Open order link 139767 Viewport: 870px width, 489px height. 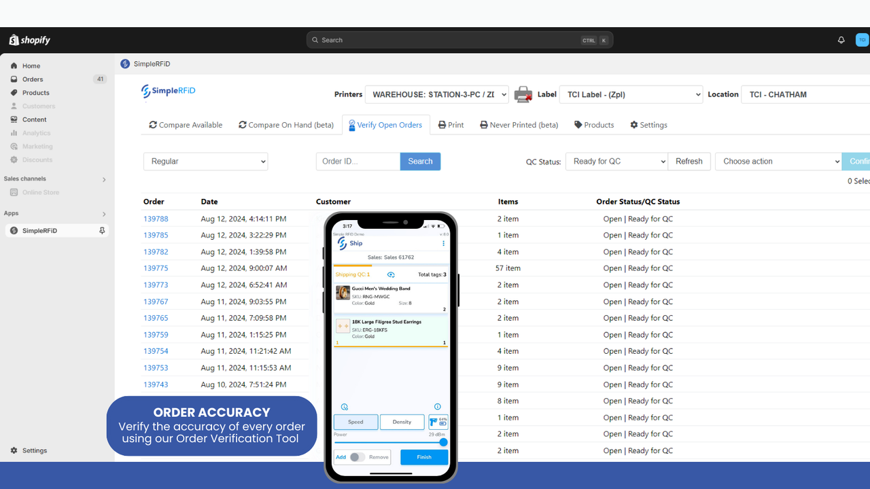pyautogui.click(x=156, y=302)
